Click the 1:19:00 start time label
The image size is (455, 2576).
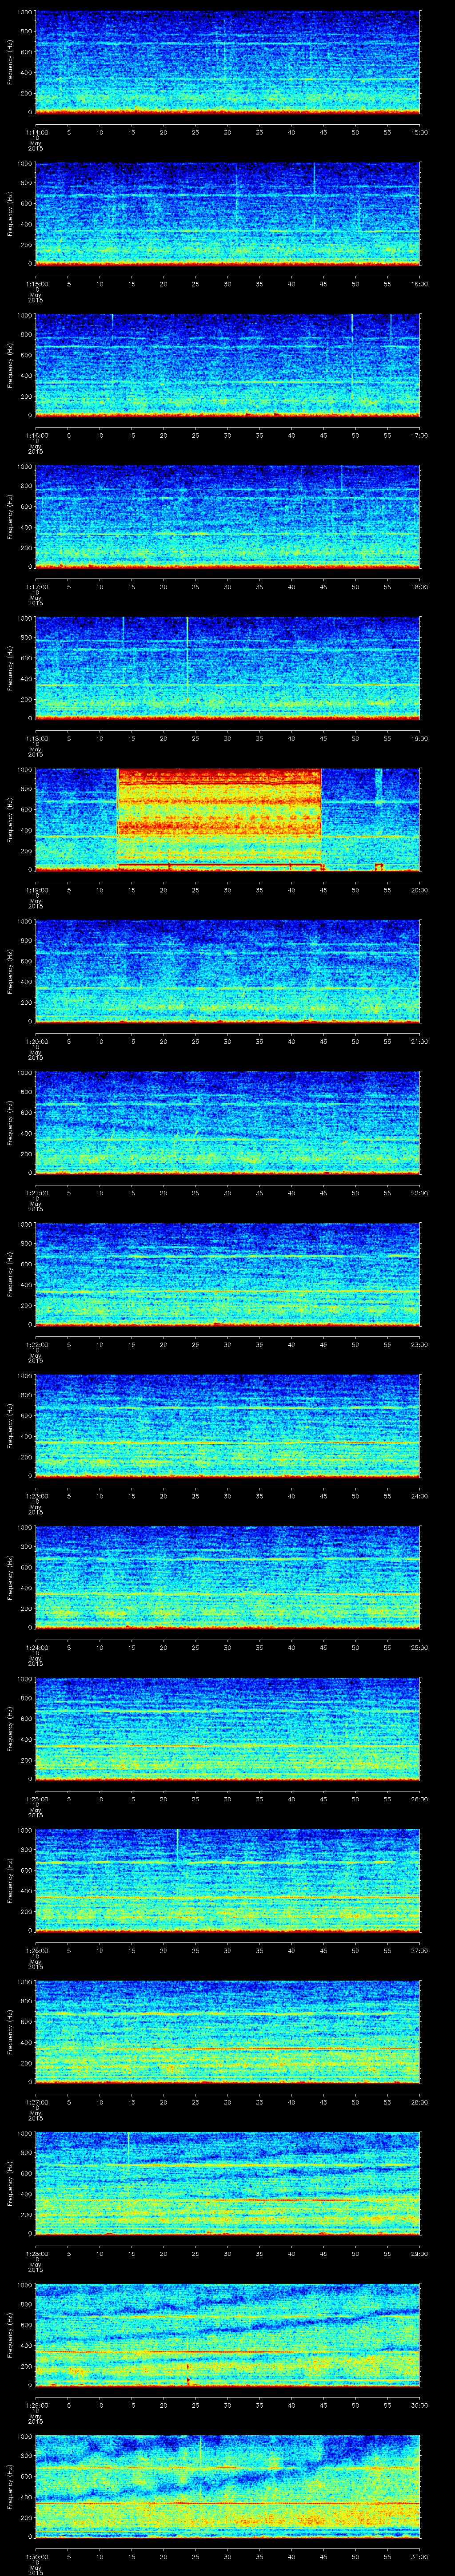36,890
